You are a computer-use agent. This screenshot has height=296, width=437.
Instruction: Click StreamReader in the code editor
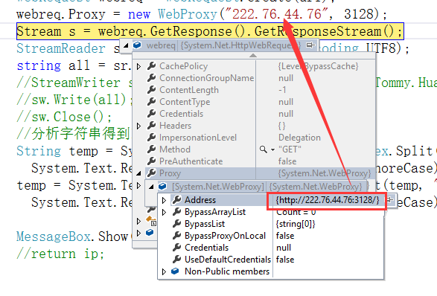pos(61,48)
